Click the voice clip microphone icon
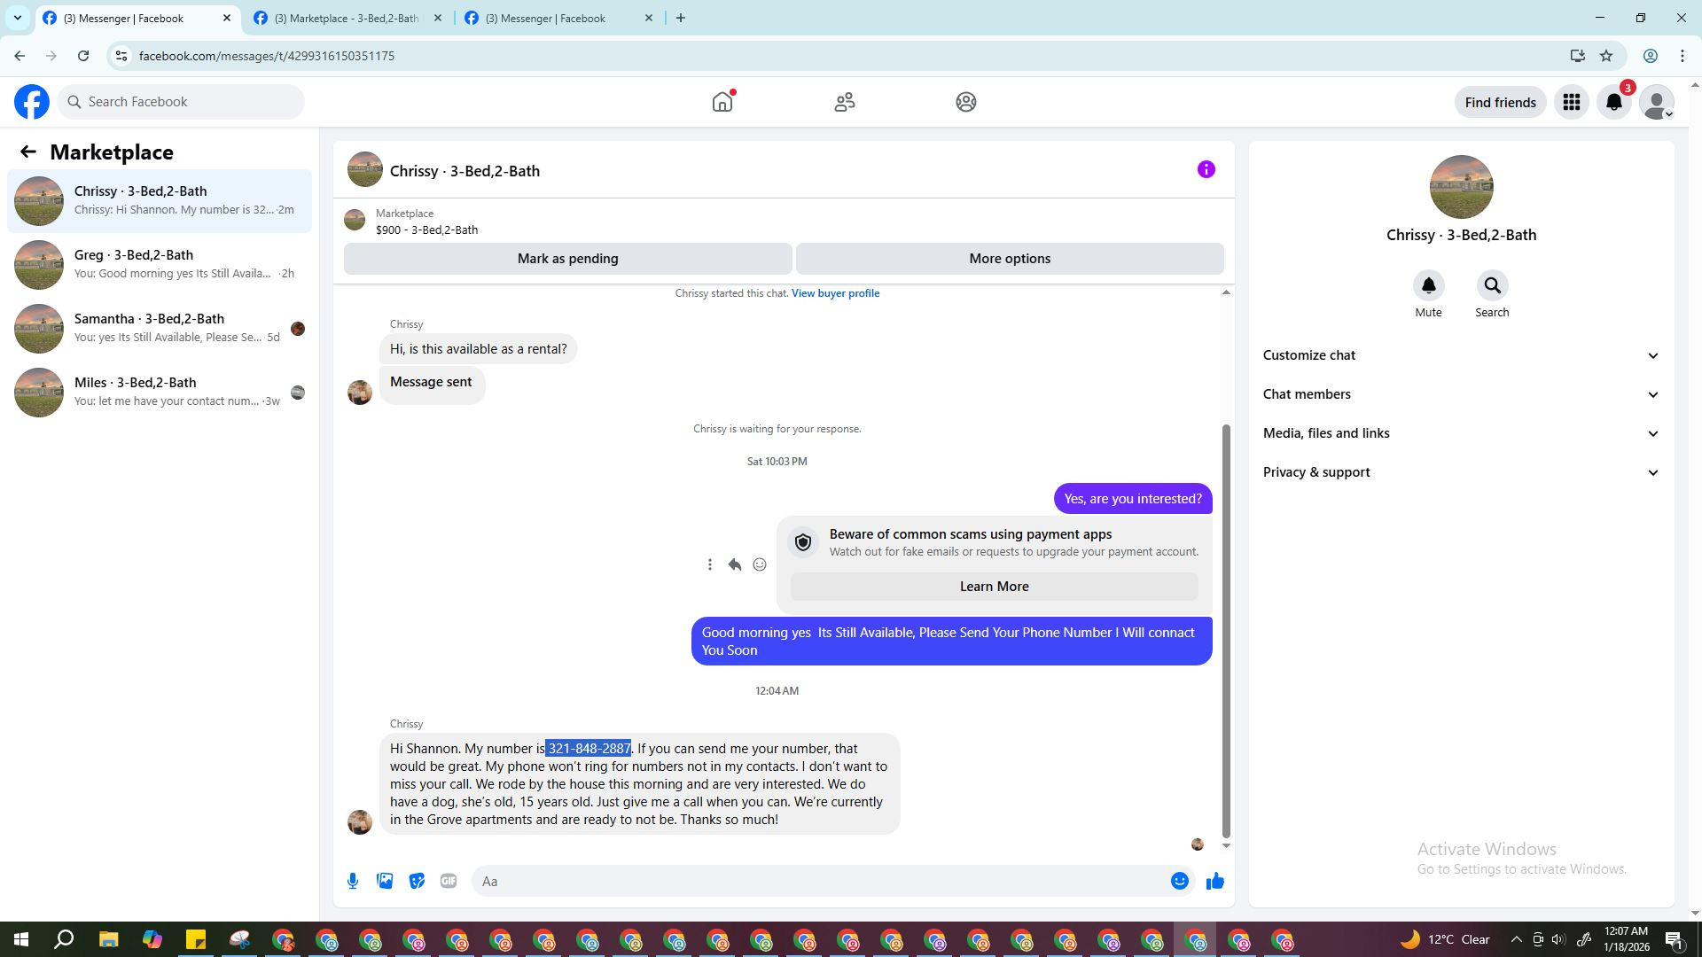The width and height of the screenshot is (1702, 957). click(353, 881)
